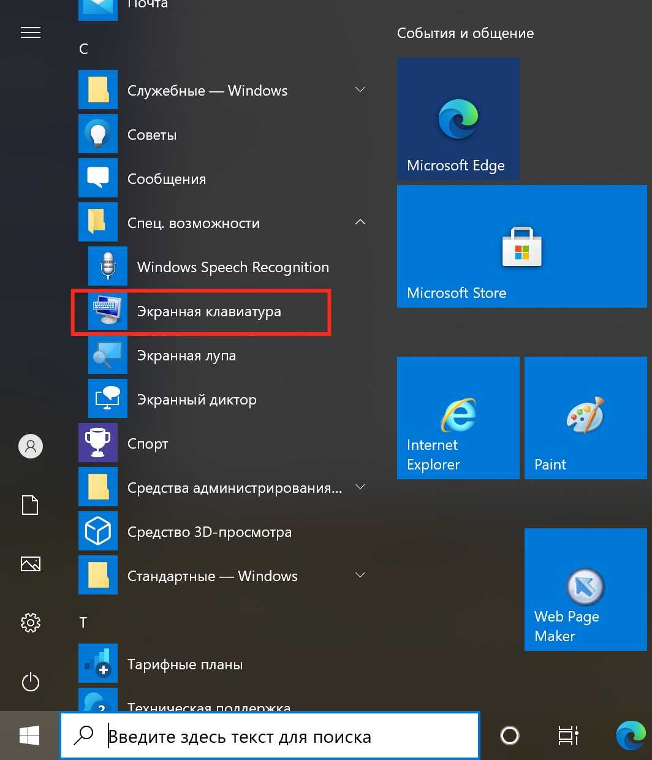Screen dimensions: 652x760
Task: Click the Экранная лупа label
Action: click(186, 356)
